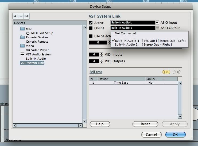Screen dimensions: 198x146
Task: Click the MIDI Outputs stepper arrows
Action: [x=101, y=61]
